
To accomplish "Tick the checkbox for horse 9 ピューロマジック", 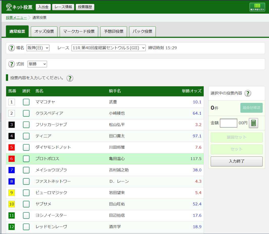I will pyautogui.click(x=26, y=193).
